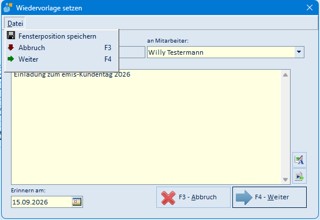
Task: Click into the reminder text area
Action: (x=146, y=127)
